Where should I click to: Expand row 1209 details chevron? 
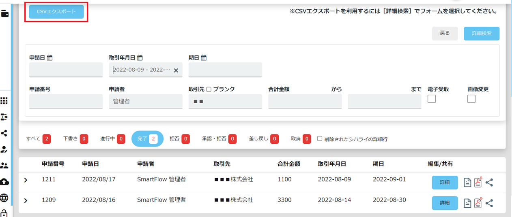coord(26,200)
